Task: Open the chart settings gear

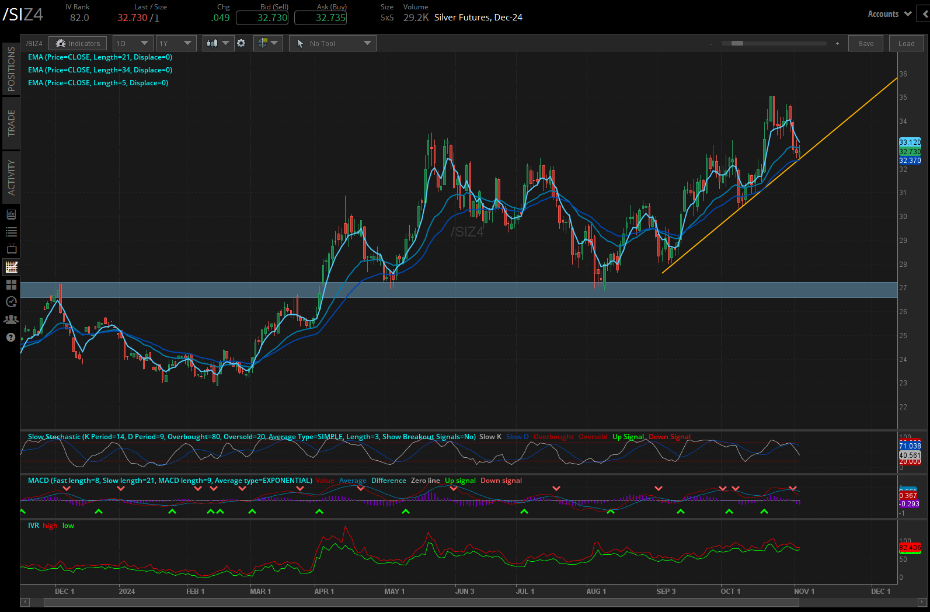Action: tap(241, 43)
